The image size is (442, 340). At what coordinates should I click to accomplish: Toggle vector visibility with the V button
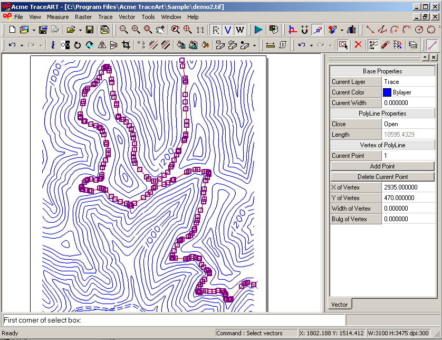[x=228, y=31]
